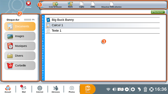Jump to letter C in alphabet index
Image resolution: width=168 pixels, height=94 pixels.
point(43,22)
